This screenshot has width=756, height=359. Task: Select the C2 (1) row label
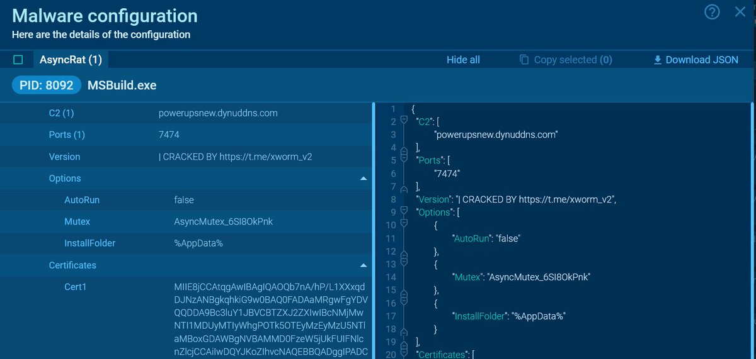[x=61, y=113]
